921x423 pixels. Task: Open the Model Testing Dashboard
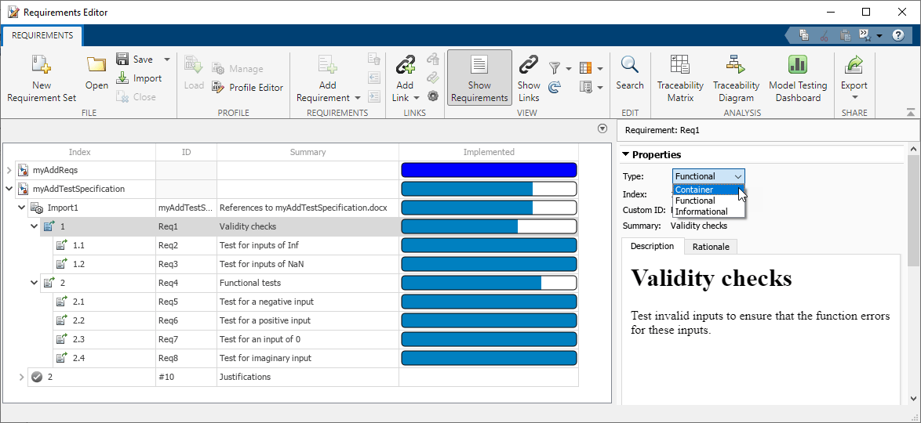pyautogui.click(x=797, y=78)
